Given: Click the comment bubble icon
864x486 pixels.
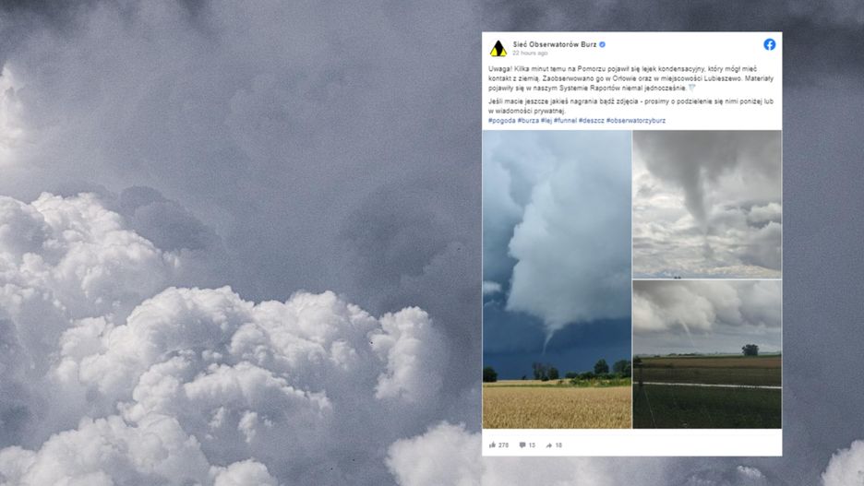Looking at the screenshot, I should click(x=522, y=445).
